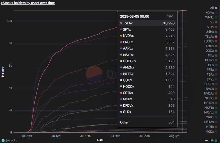Select the Other 304 tooltip row

click(147, 122)
